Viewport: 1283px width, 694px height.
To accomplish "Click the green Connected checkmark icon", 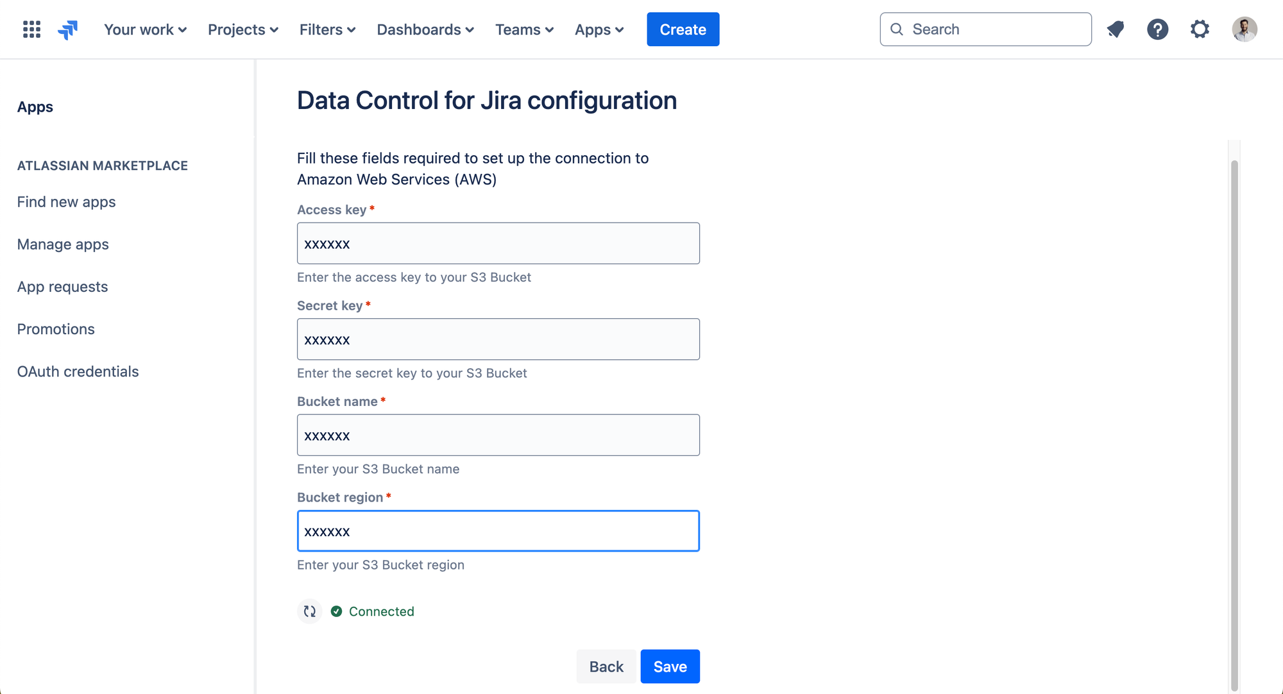I will click(x=337, y=611).
